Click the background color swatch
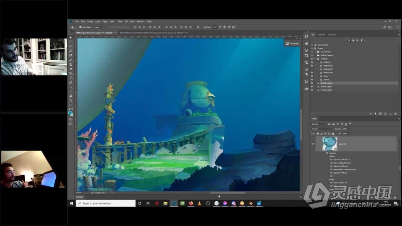The height and width of the screenshot is (226, 402). [72, 115]
